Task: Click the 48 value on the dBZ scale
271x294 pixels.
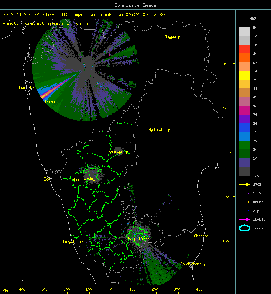Action: pos(255,88)
